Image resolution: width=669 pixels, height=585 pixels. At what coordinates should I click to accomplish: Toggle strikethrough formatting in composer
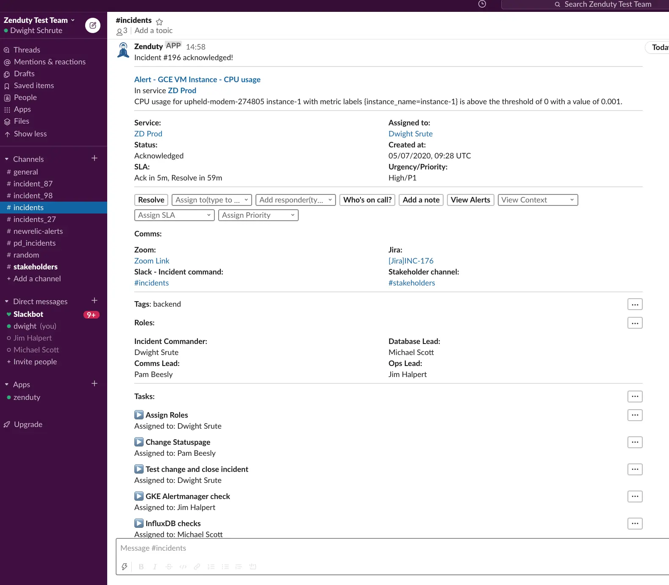tap(169, 567)
